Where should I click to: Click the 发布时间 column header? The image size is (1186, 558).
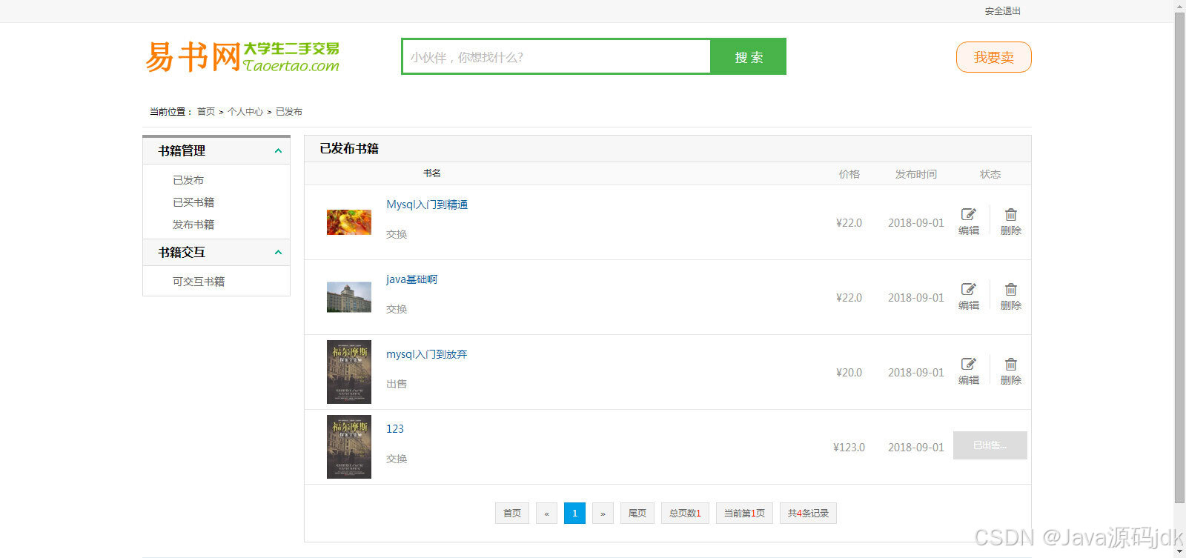pos(916,174)
